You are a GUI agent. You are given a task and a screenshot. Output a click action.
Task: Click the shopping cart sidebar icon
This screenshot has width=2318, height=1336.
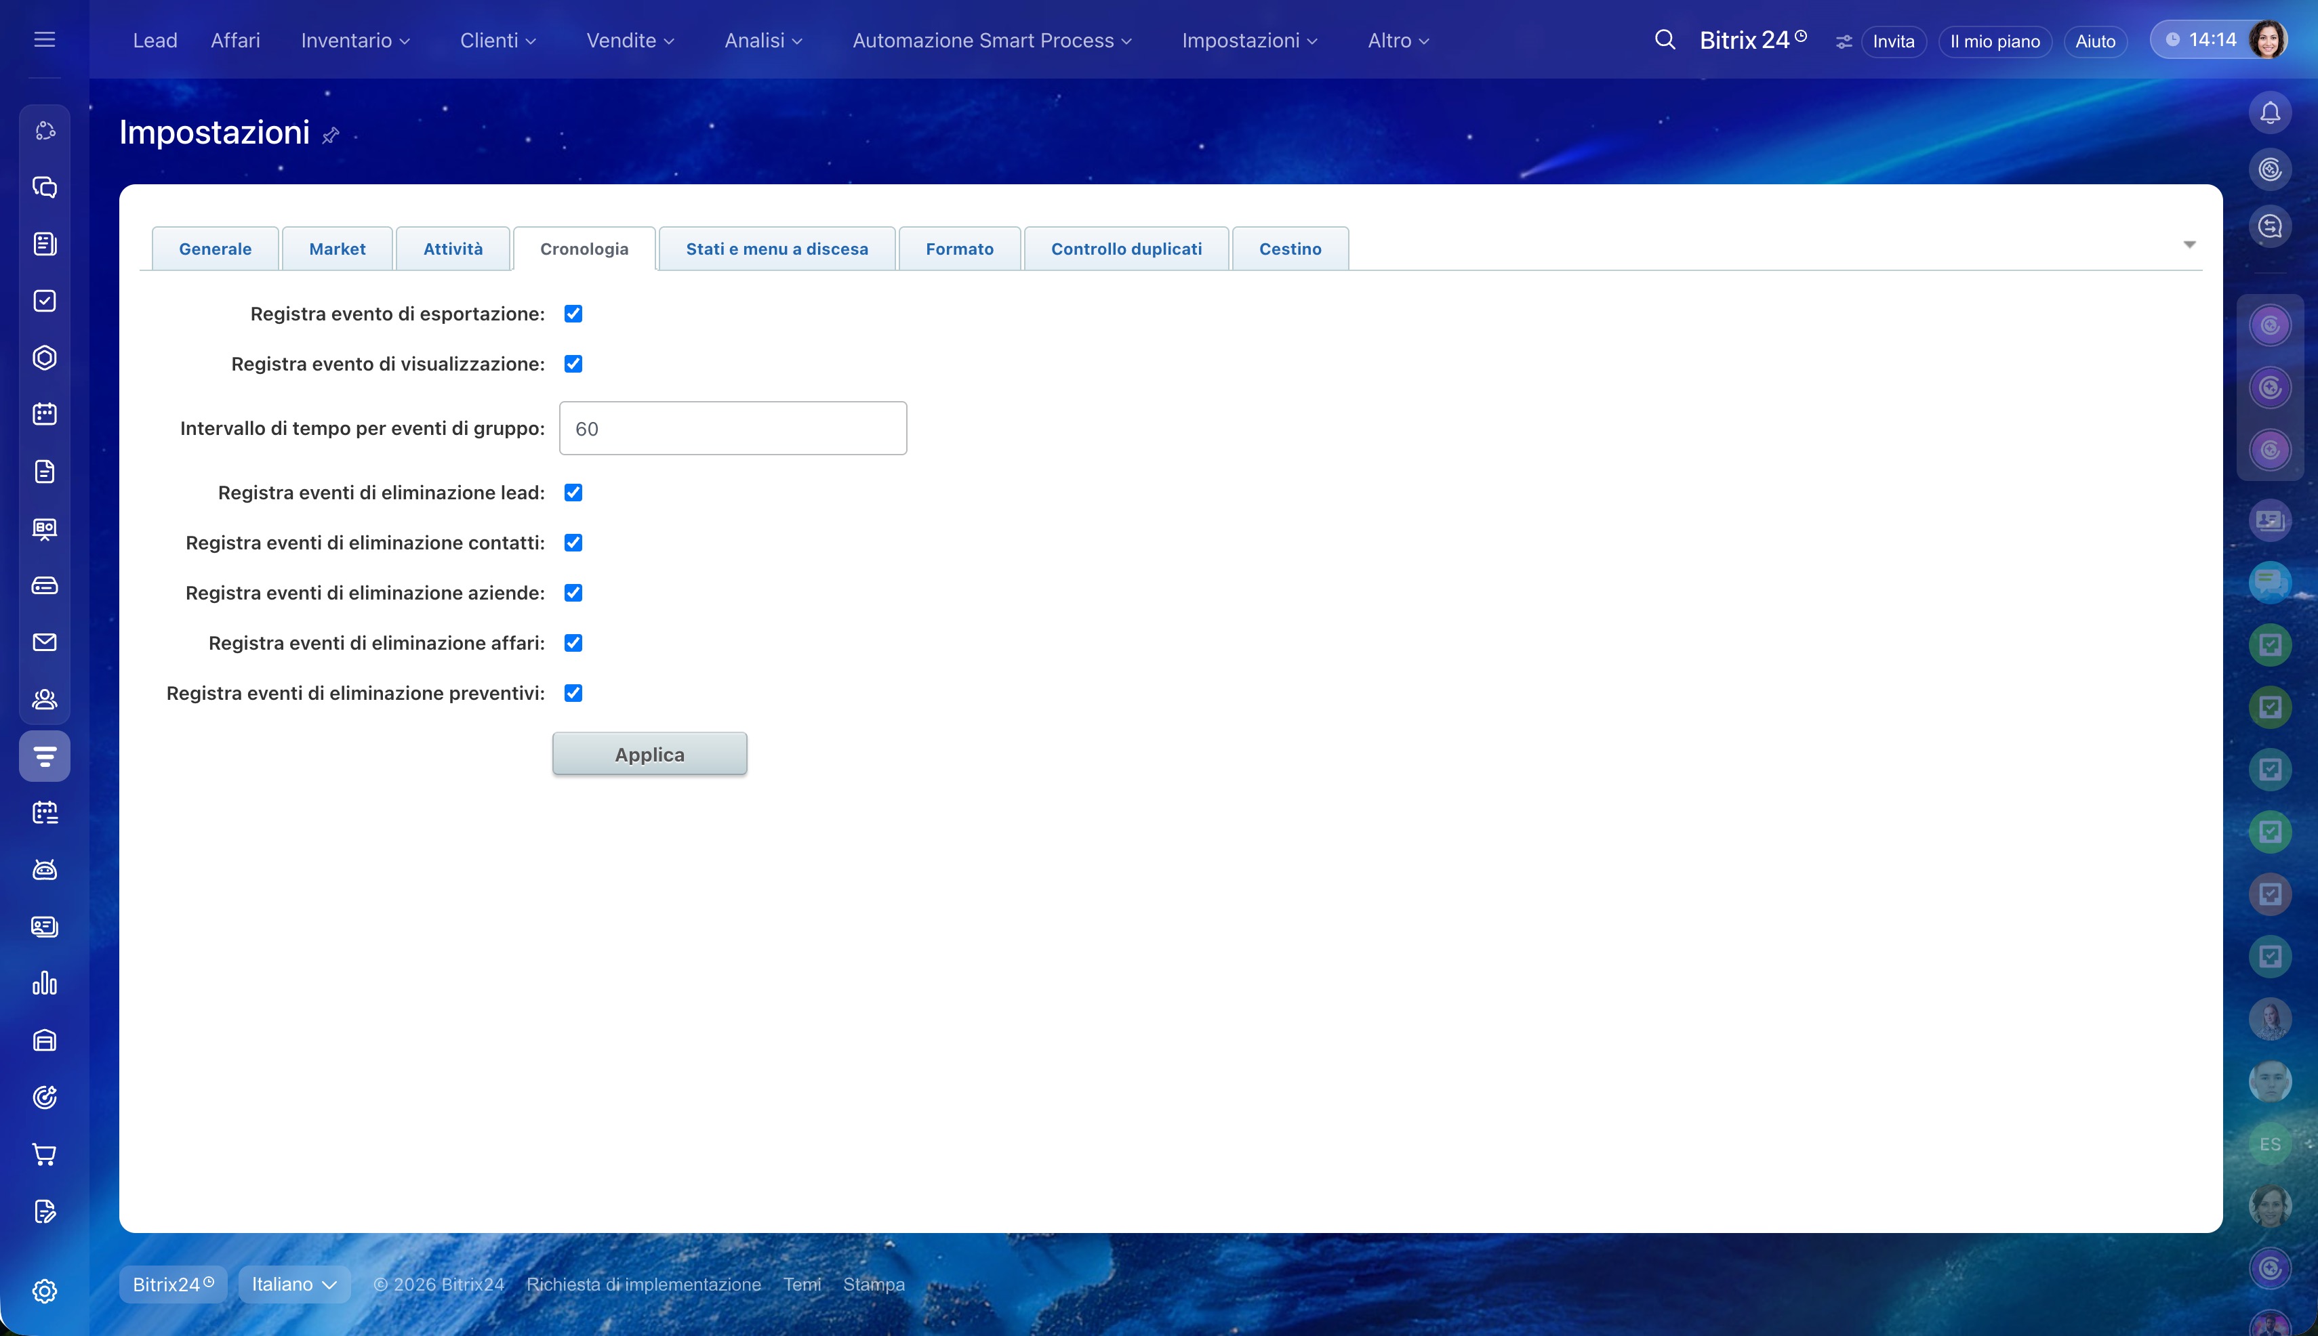pyautogui.click(x=44, y=1154)
